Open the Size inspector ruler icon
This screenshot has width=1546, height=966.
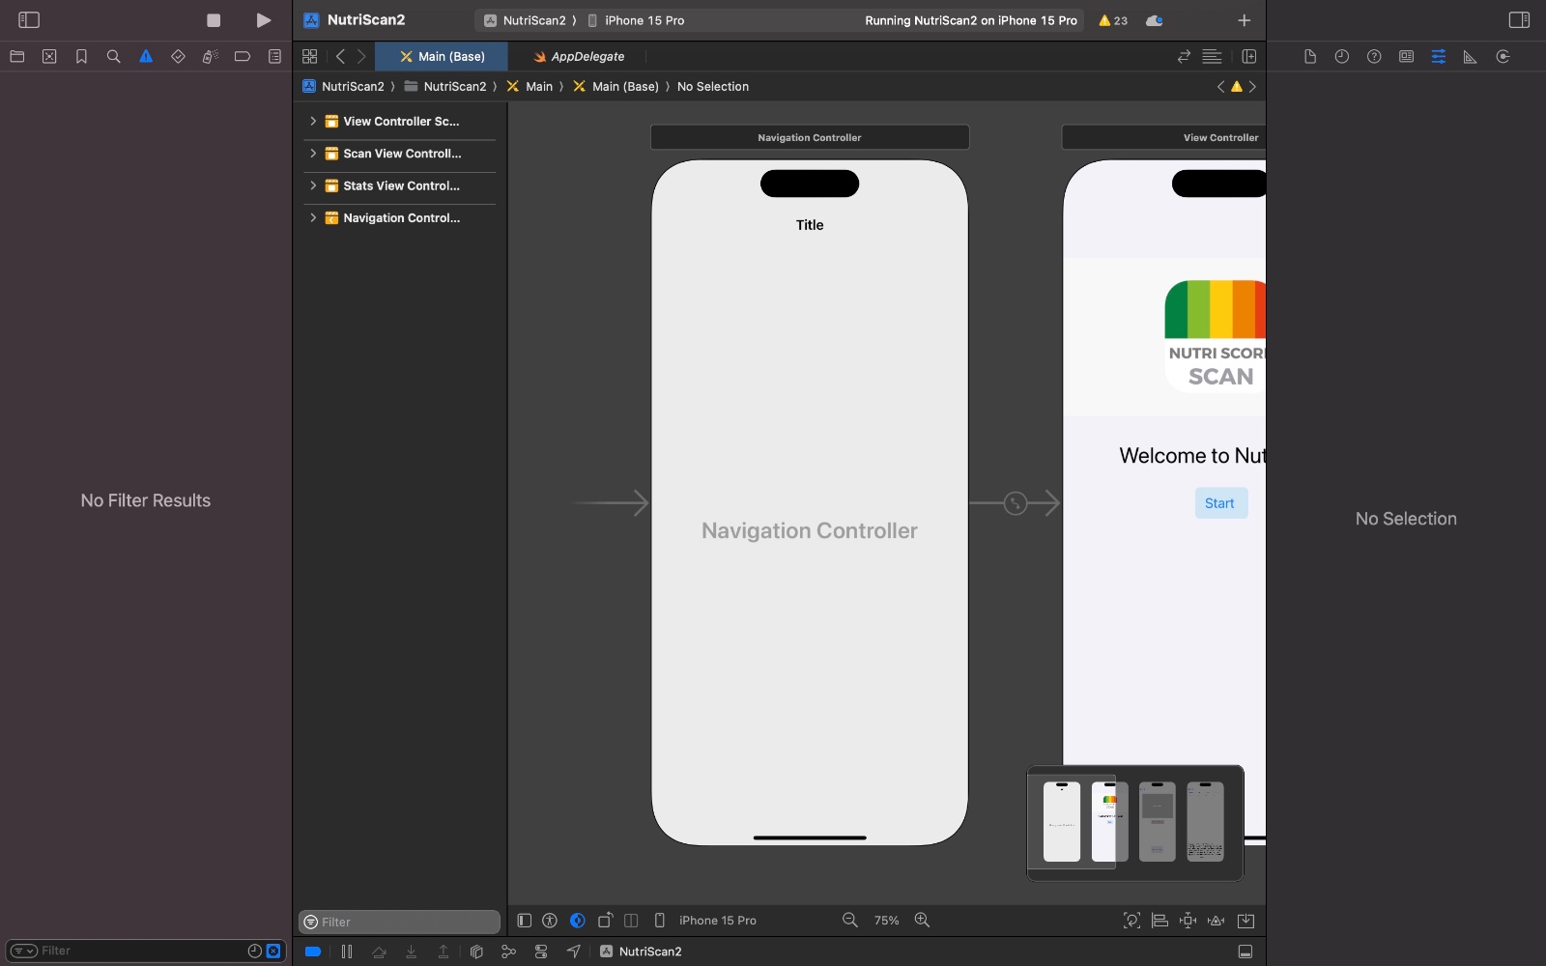coord(1470,57)
